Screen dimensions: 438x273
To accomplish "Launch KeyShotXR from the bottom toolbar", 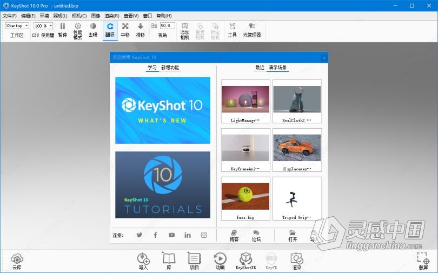I will click(245, 261).
